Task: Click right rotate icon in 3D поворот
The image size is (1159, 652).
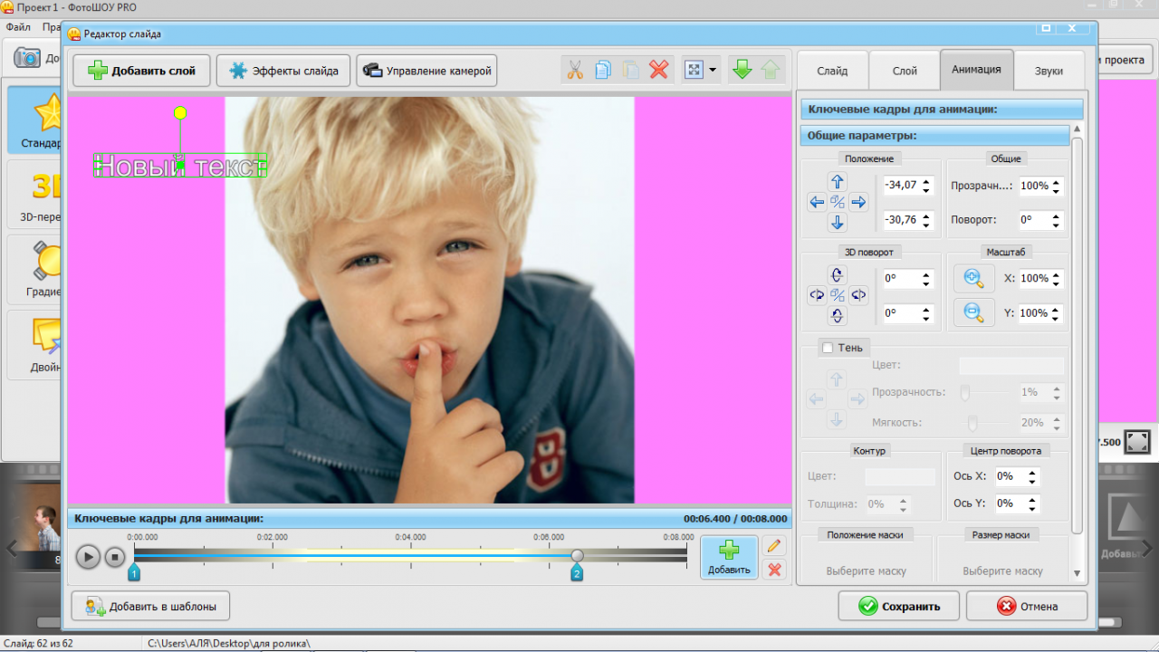Action: coord(858,295)
